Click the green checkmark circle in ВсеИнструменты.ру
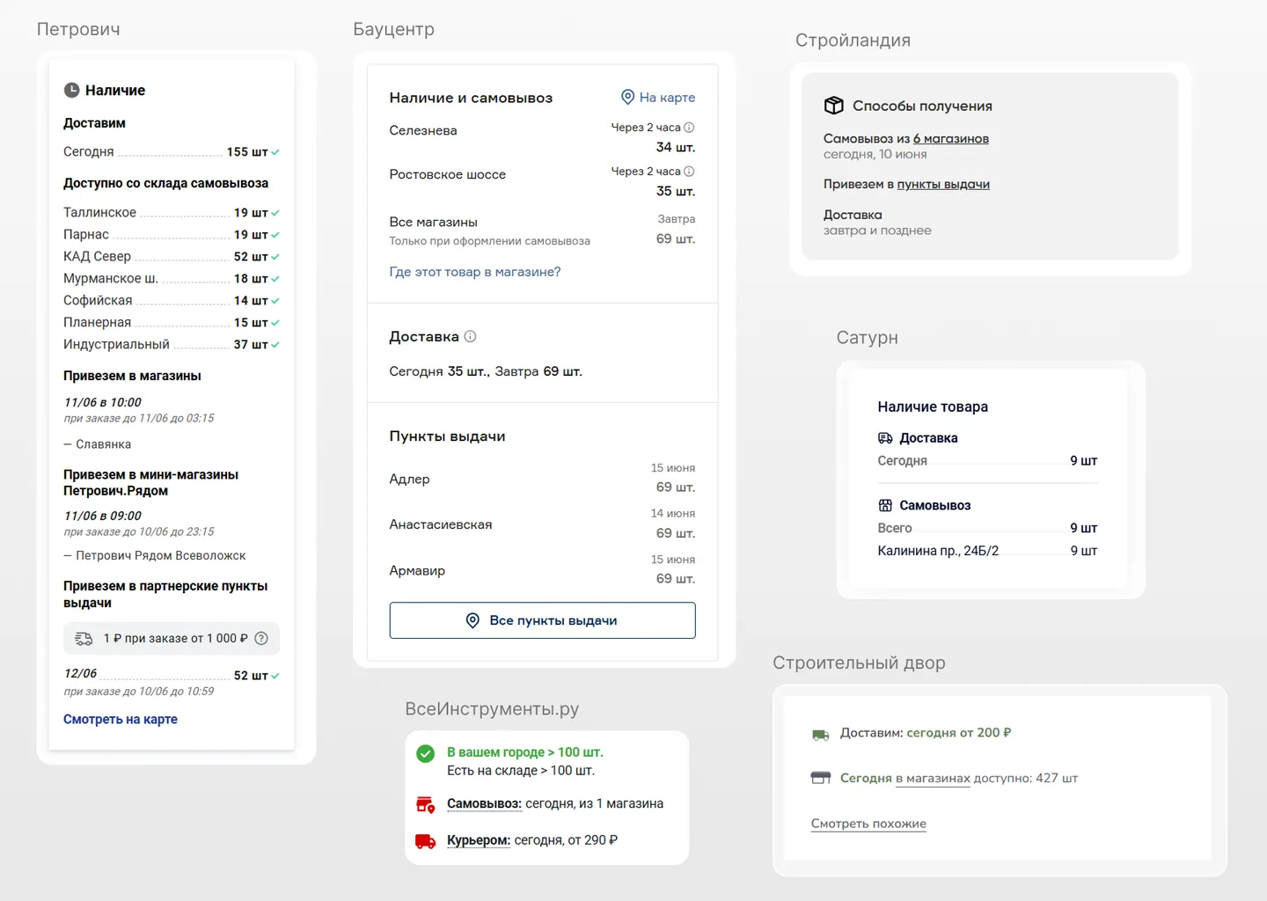Image resolution: width=1267 pixels, height=901 pixels. tap(425, 753)
